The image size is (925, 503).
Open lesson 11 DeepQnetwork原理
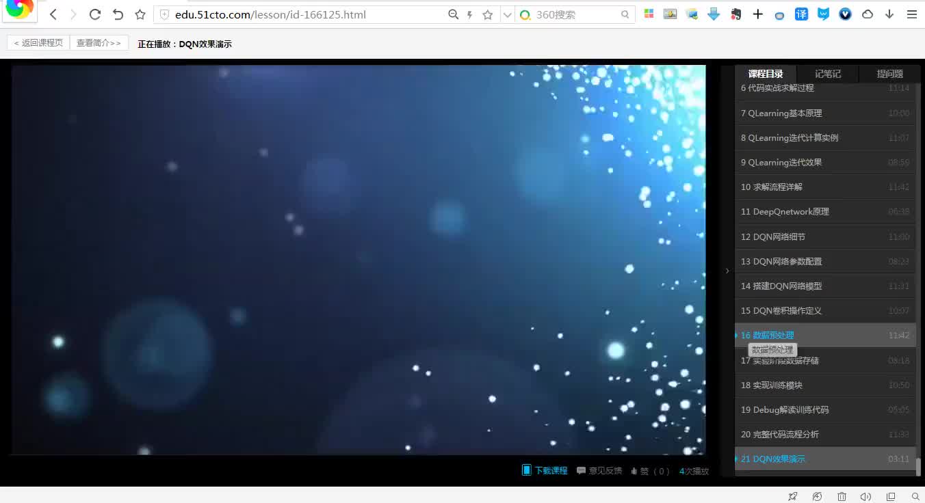coord(825,211)
